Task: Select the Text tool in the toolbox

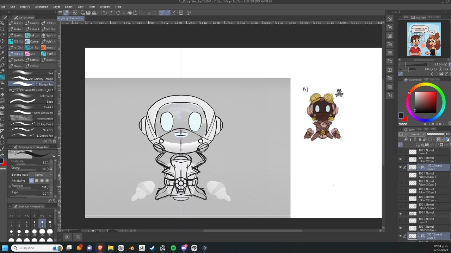Action: coord(2,137)
